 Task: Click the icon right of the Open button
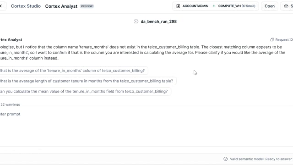pos(286,6)
